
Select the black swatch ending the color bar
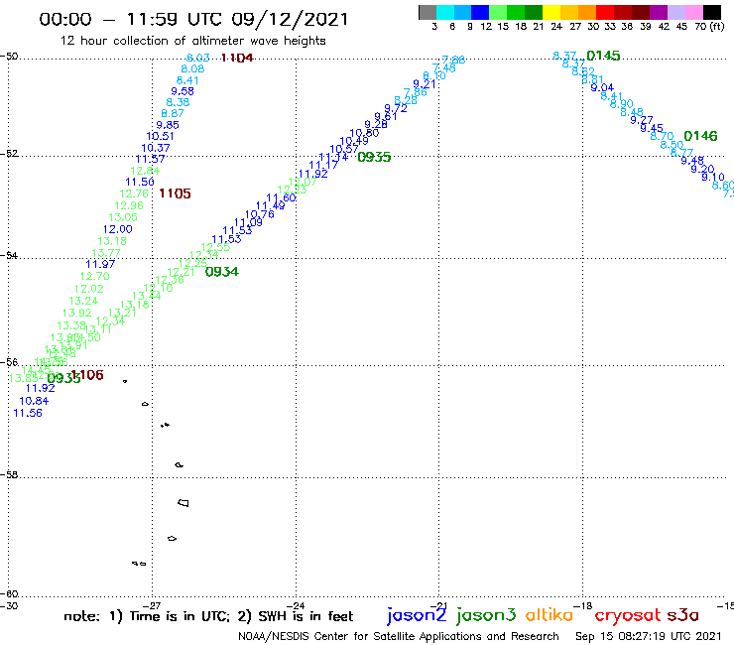point(711,12)
